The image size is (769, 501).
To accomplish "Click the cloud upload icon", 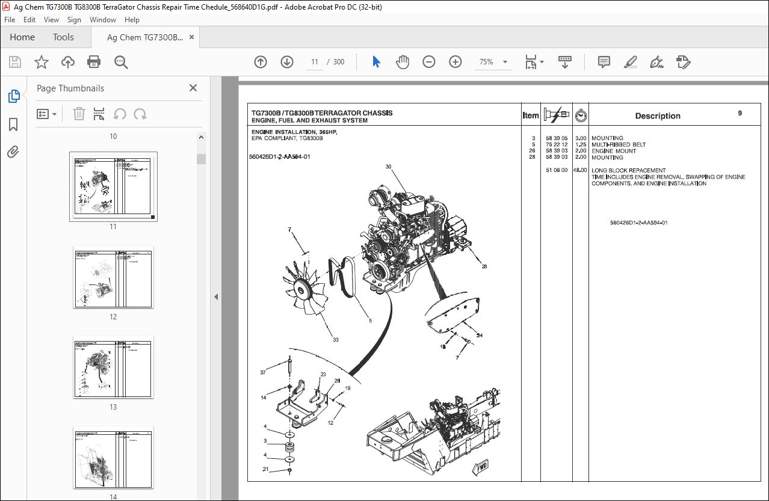I will tap(68, 62).
